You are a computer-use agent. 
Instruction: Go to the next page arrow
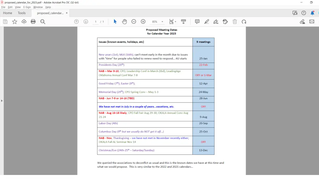86,21
